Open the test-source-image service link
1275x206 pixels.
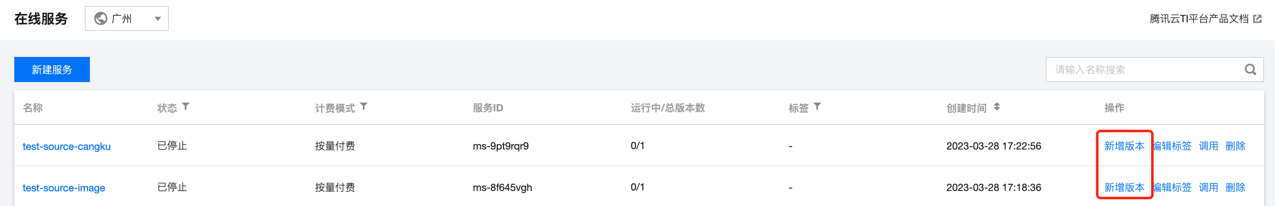(64, 188)
